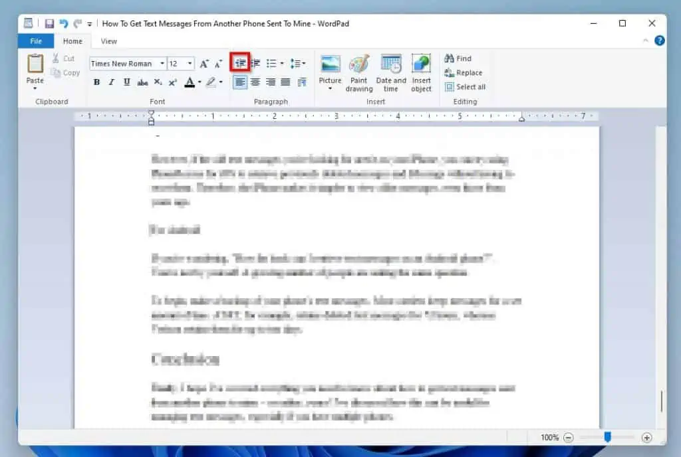Increase the paragraph indent
681x457 pixels.
[x=256, y=63]
